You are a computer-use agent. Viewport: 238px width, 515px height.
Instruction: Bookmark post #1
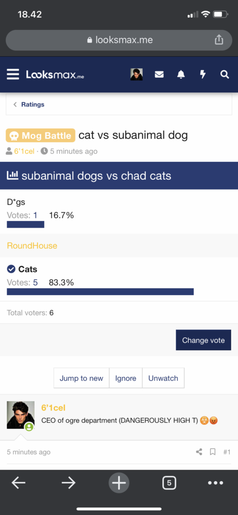pos(212,452)
